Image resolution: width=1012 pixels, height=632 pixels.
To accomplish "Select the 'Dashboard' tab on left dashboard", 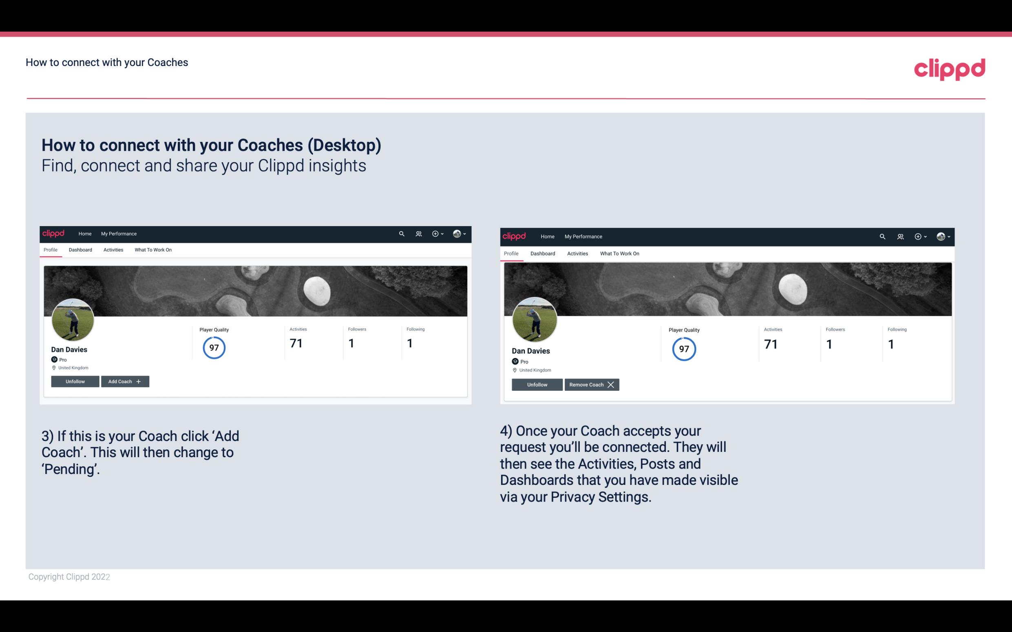I will click(x=80, y=250).
